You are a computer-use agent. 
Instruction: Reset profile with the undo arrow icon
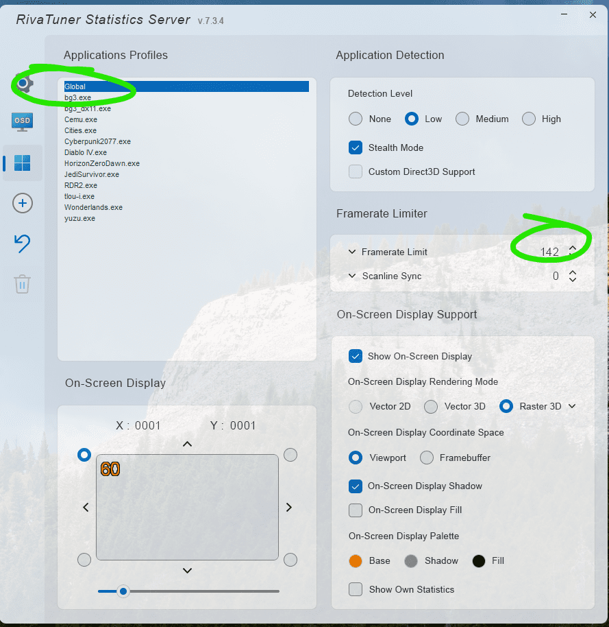tap(23, 244)
